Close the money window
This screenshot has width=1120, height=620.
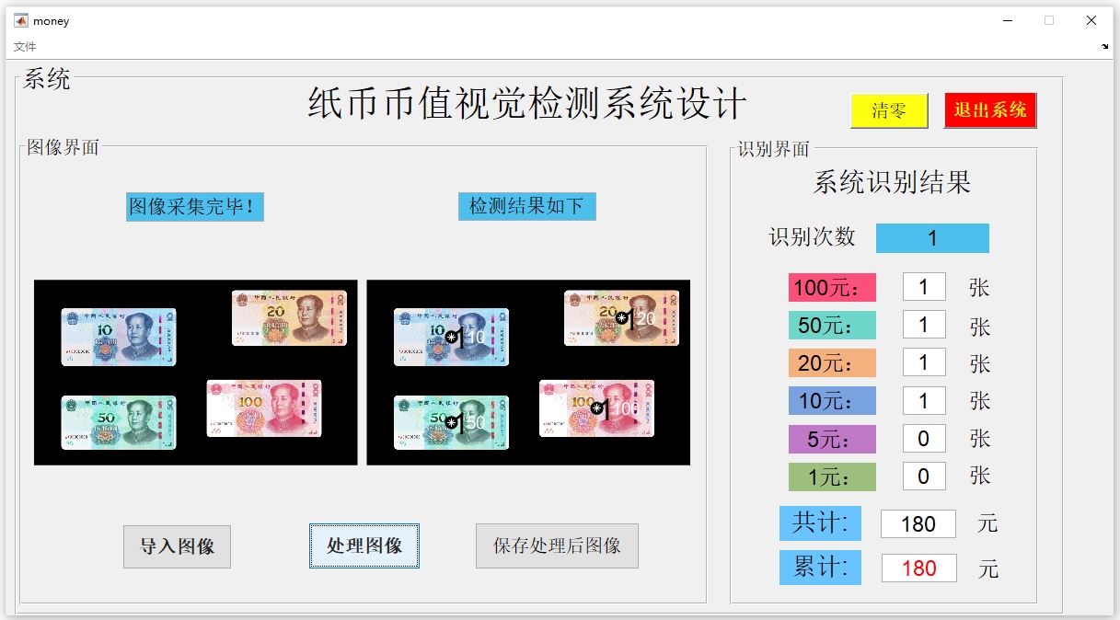1091,20
